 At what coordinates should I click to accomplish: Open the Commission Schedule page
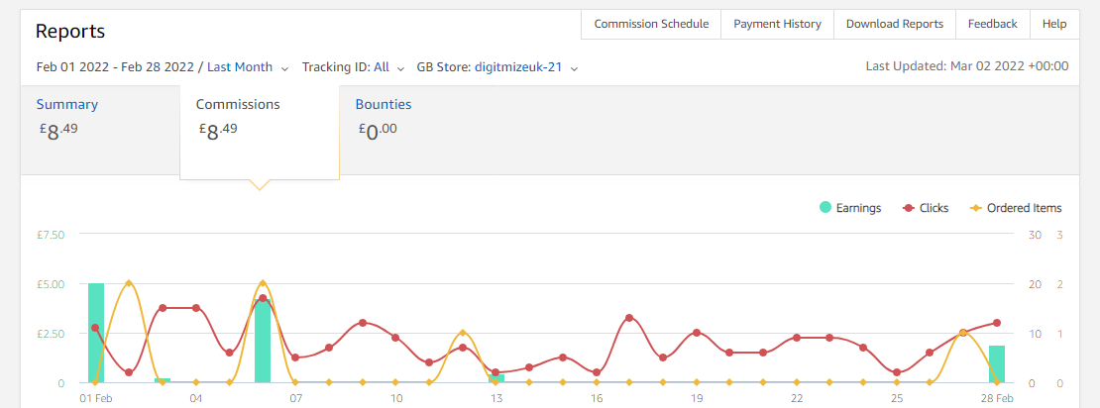652,24
